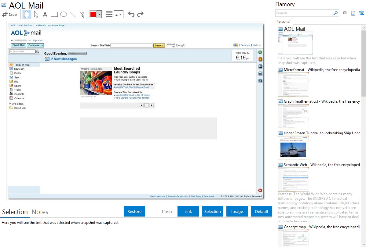Focus the Flamory Search field
366x247 pixels.
pyautogui.click(x=304, y=13)
